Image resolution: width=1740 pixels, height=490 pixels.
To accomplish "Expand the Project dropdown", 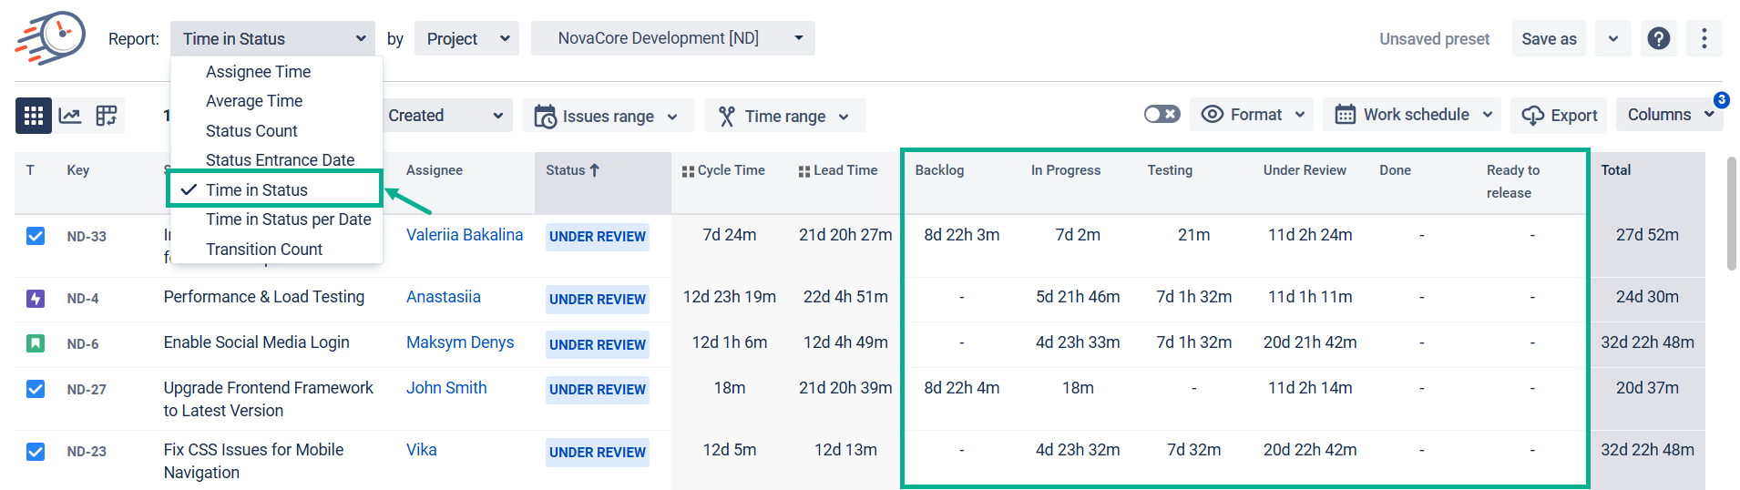I will click(x=466, y=38).
